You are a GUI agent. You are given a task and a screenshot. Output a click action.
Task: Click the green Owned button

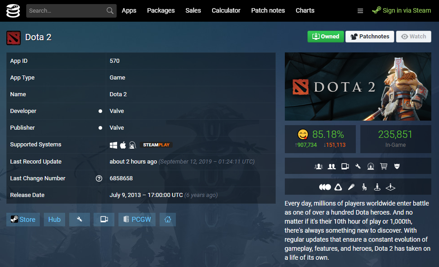(326, 37)
